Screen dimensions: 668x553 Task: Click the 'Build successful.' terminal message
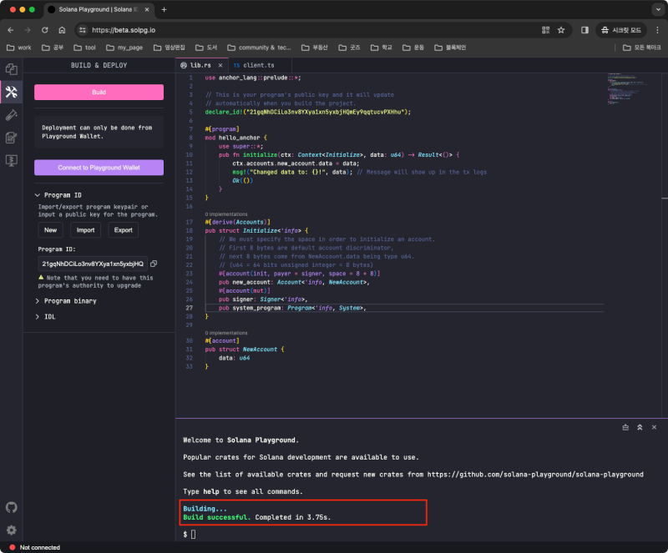(217, 517)
